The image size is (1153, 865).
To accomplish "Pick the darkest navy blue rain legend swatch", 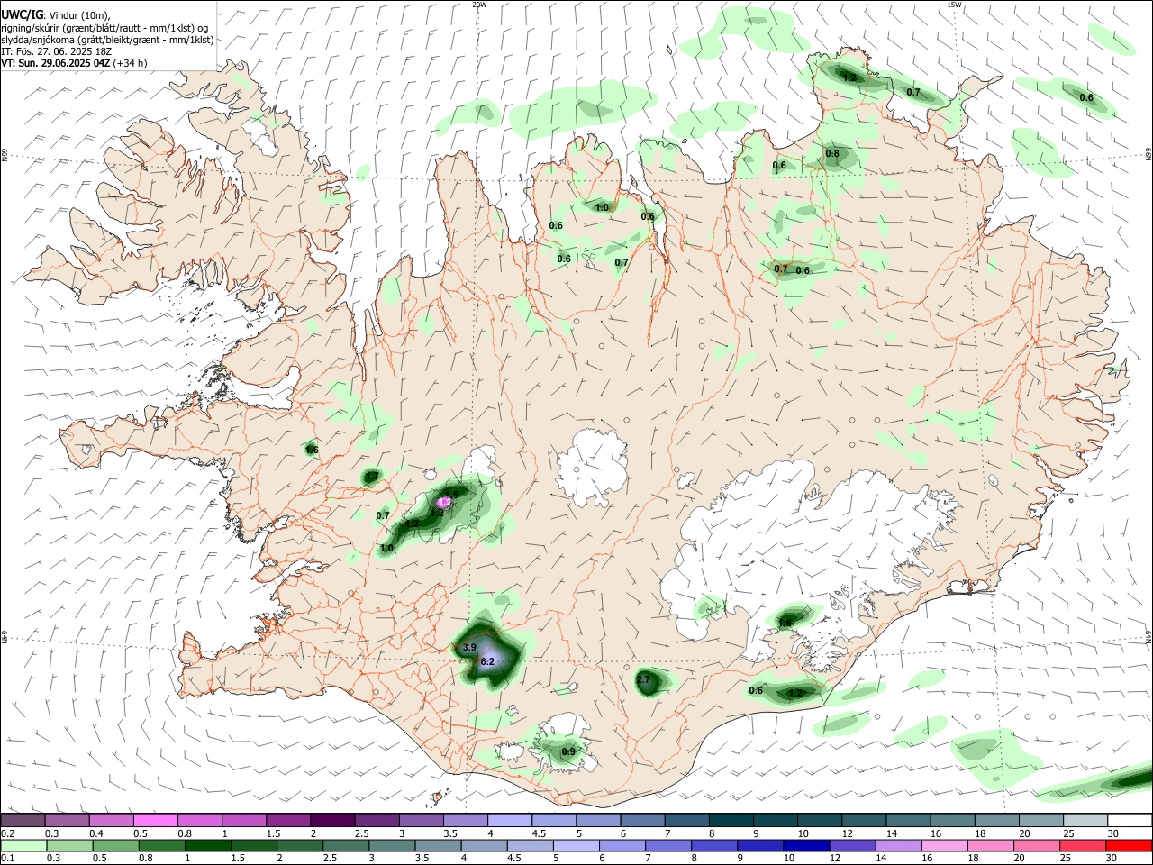I will (804, 846).
